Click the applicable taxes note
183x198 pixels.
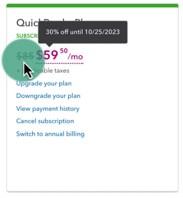pyautogui.click(x=43, y=70)
